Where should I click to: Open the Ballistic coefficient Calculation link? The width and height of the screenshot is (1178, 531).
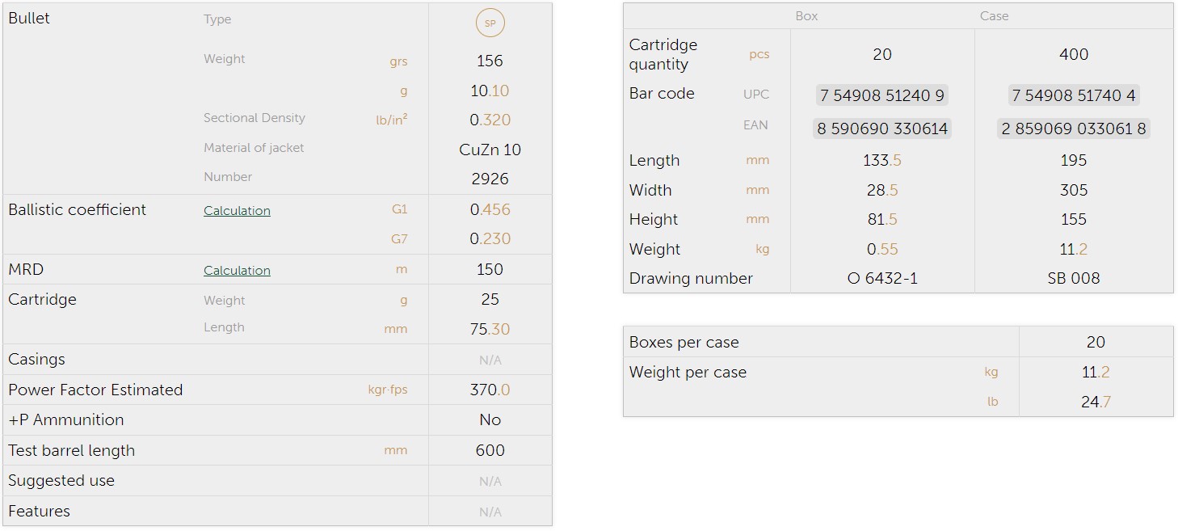[x=237, y=211]
